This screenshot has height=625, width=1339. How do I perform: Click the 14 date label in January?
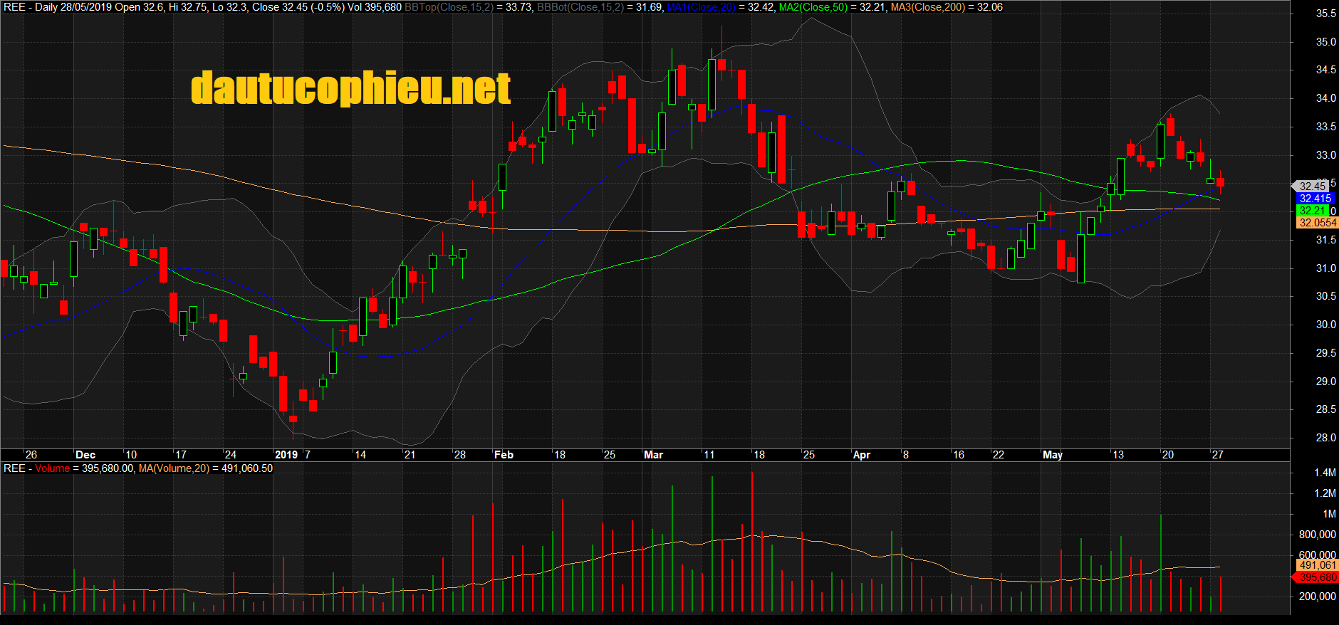pos(360,455)
